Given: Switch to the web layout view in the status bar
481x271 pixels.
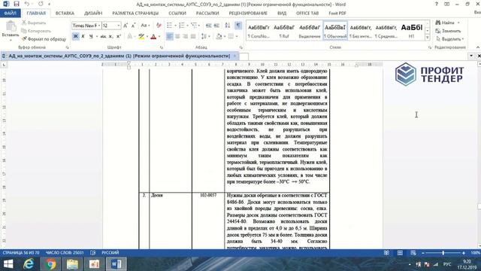Looking at the screenshot, I should point(413,253).
